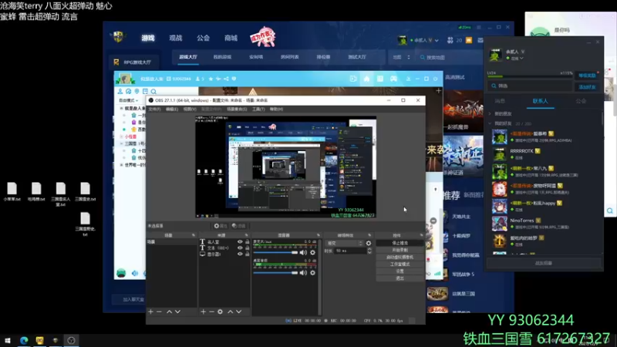Image resolution: width=617 pixels, height=347 pixels.
Task: Toggle visibility of text GDI+ source
Action: 240,248
